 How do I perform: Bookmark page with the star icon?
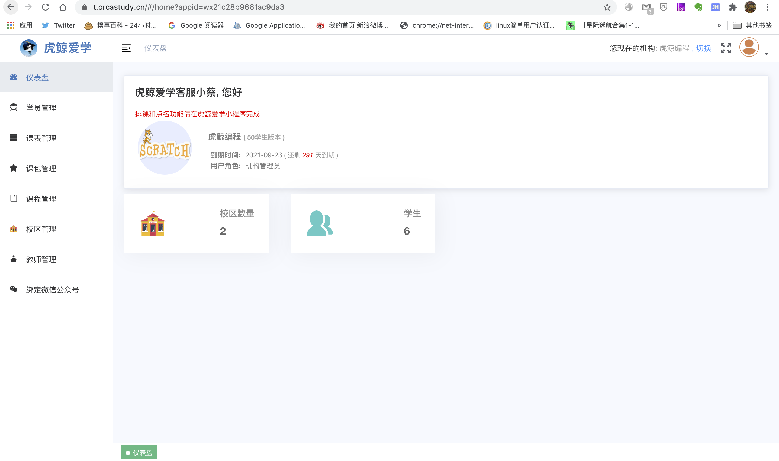coord(607,7)
